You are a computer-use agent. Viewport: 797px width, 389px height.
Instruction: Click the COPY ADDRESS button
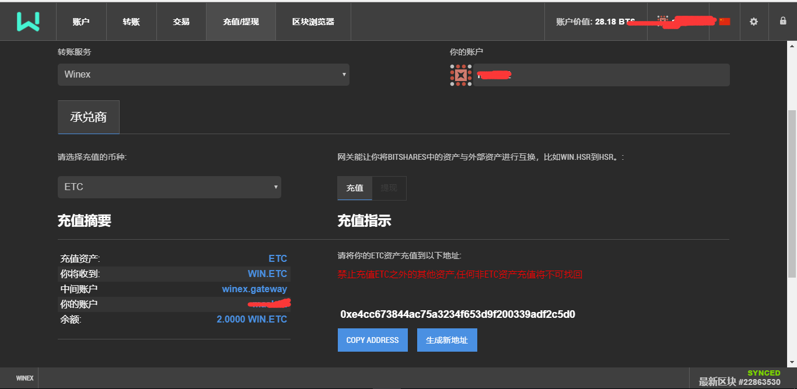click(x=373, y=340)
